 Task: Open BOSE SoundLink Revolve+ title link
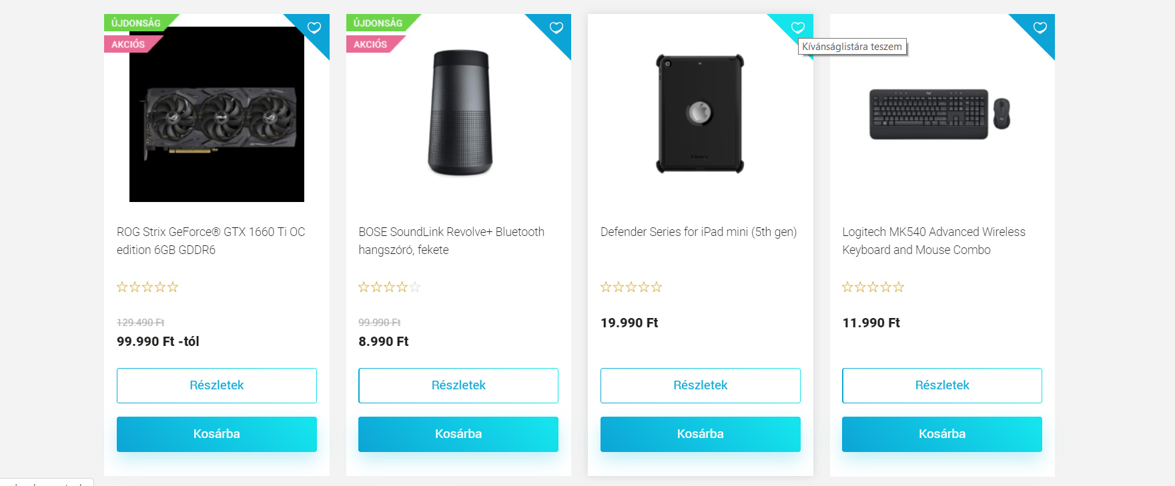click(452, 241)
